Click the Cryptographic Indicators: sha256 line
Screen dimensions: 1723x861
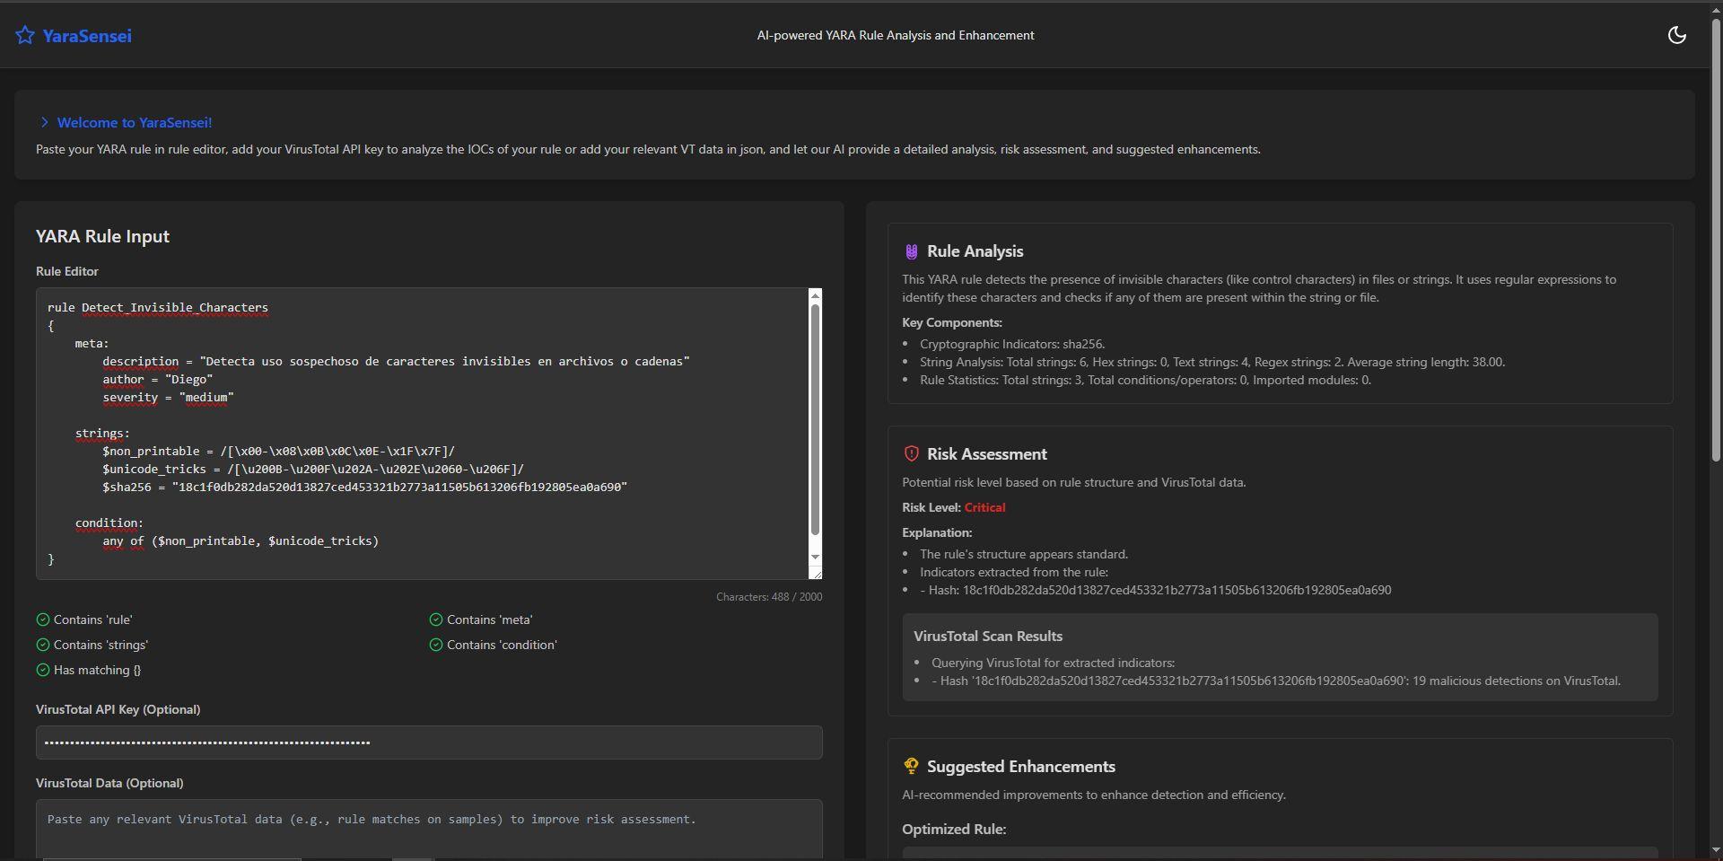tap(1012, 344)
